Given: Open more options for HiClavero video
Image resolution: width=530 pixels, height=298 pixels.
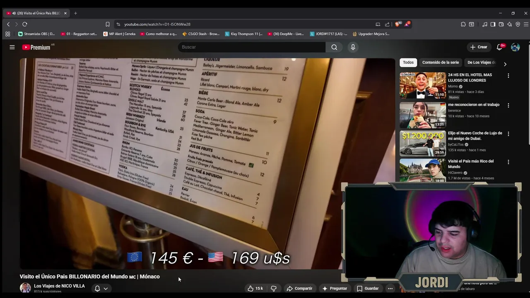Looking at the screenshot, I should [x=508, y=162].
